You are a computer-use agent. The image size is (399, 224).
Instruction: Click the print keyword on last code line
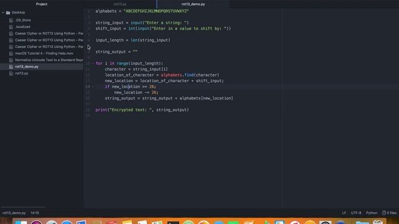click(x=101, y=110)
